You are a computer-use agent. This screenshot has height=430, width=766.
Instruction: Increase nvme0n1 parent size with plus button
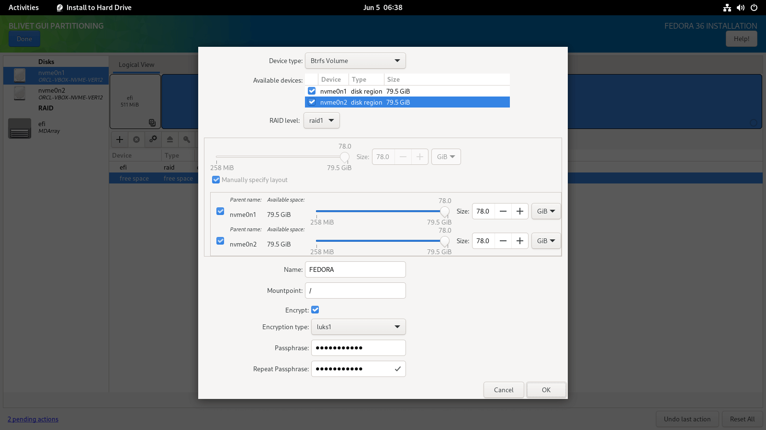tap(520, 211)
